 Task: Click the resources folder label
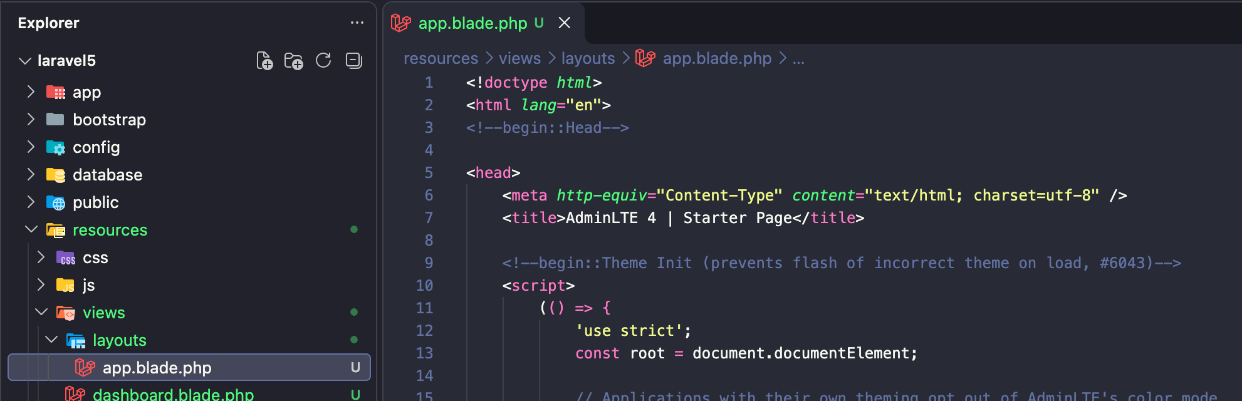110,230
